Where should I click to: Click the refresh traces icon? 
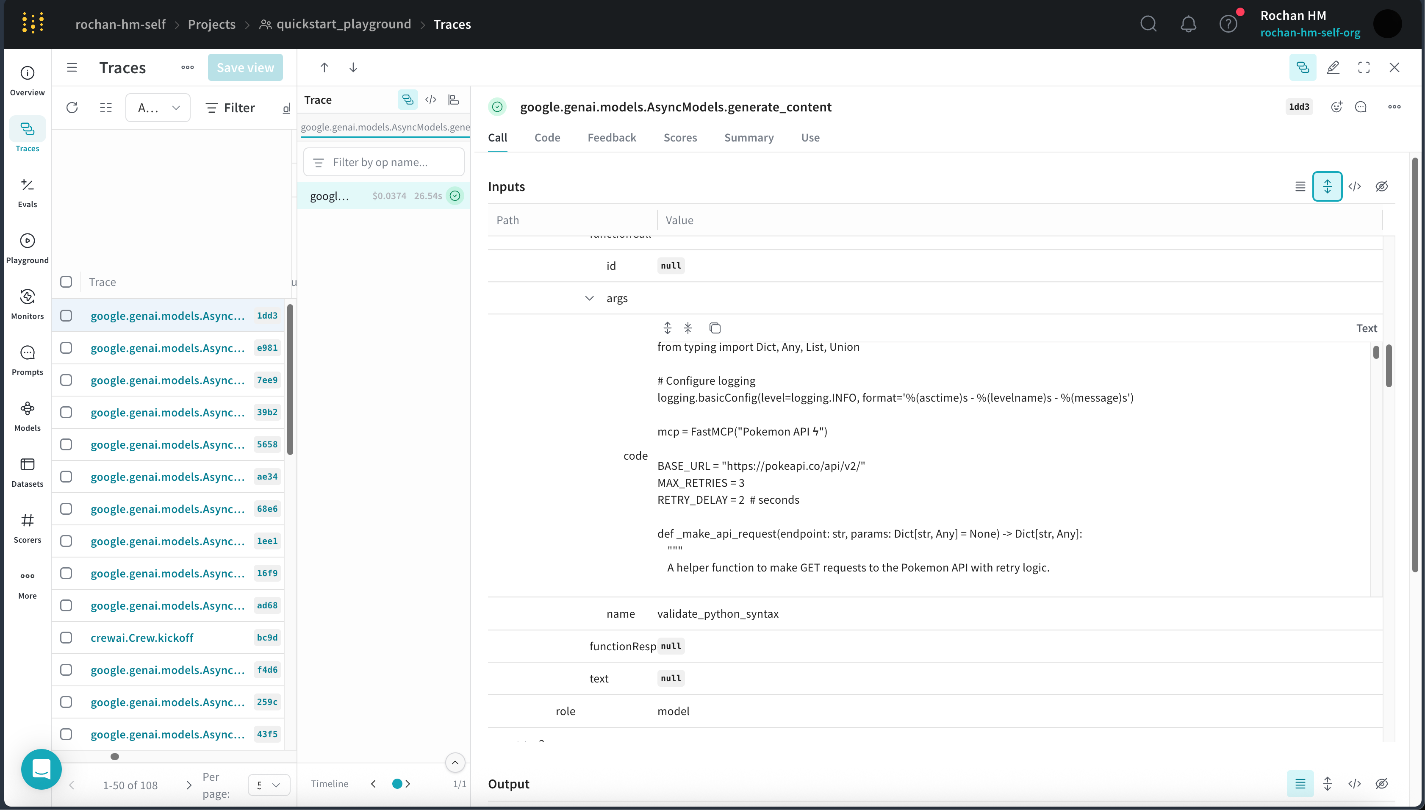pyautogui.click(x=72, y=108)
